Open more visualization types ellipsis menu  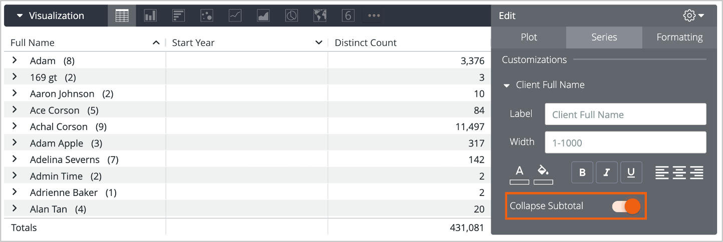[x=374, y=16]
